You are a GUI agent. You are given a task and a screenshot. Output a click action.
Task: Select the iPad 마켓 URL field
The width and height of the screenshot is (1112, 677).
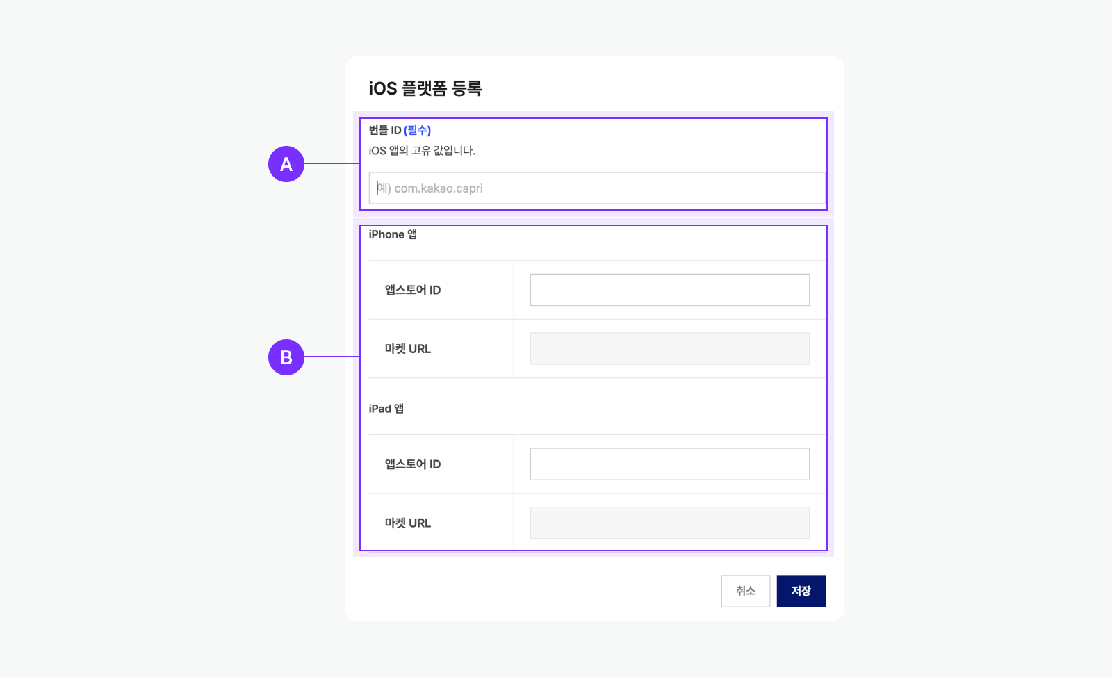(x=669, y=523)
